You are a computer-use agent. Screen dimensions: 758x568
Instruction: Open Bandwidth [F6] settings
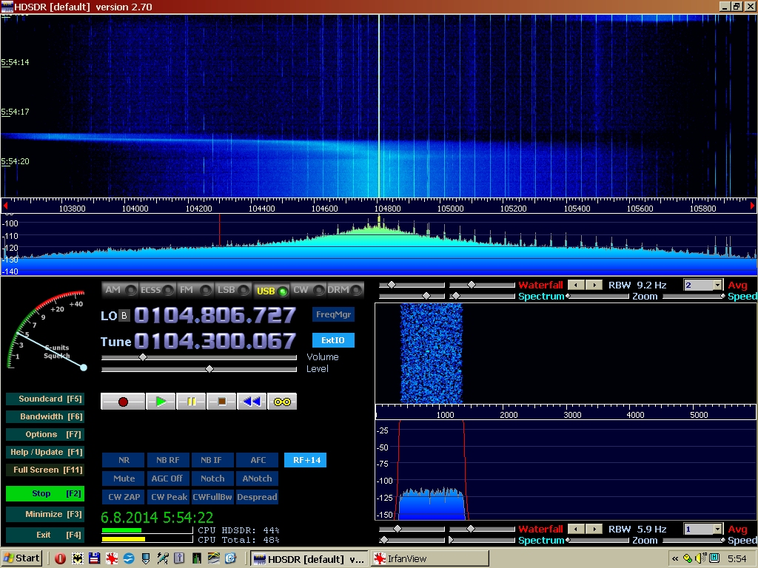[45, 417]
